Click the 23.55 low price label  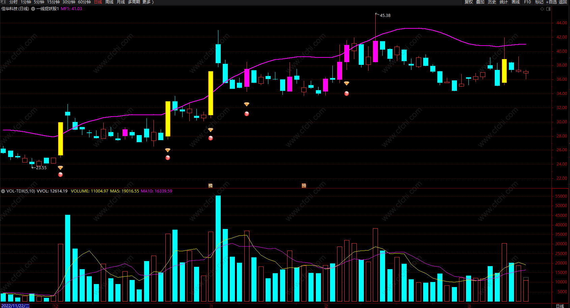click(x=41, y=168)
